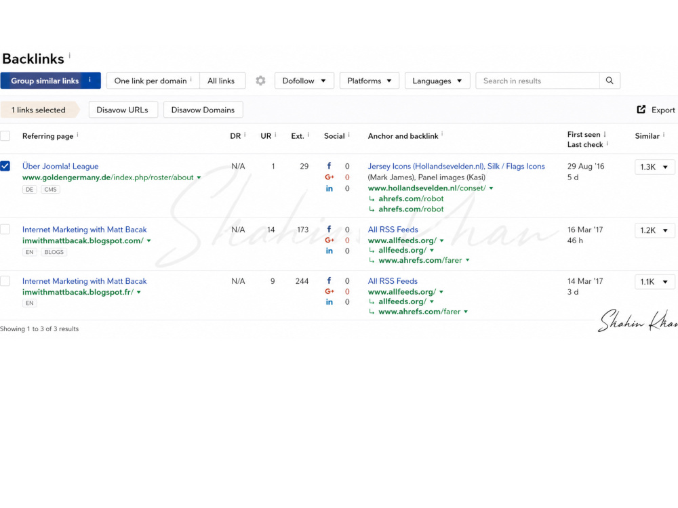
Task: Click info icon next to DR column
Action: pos(245,135)
